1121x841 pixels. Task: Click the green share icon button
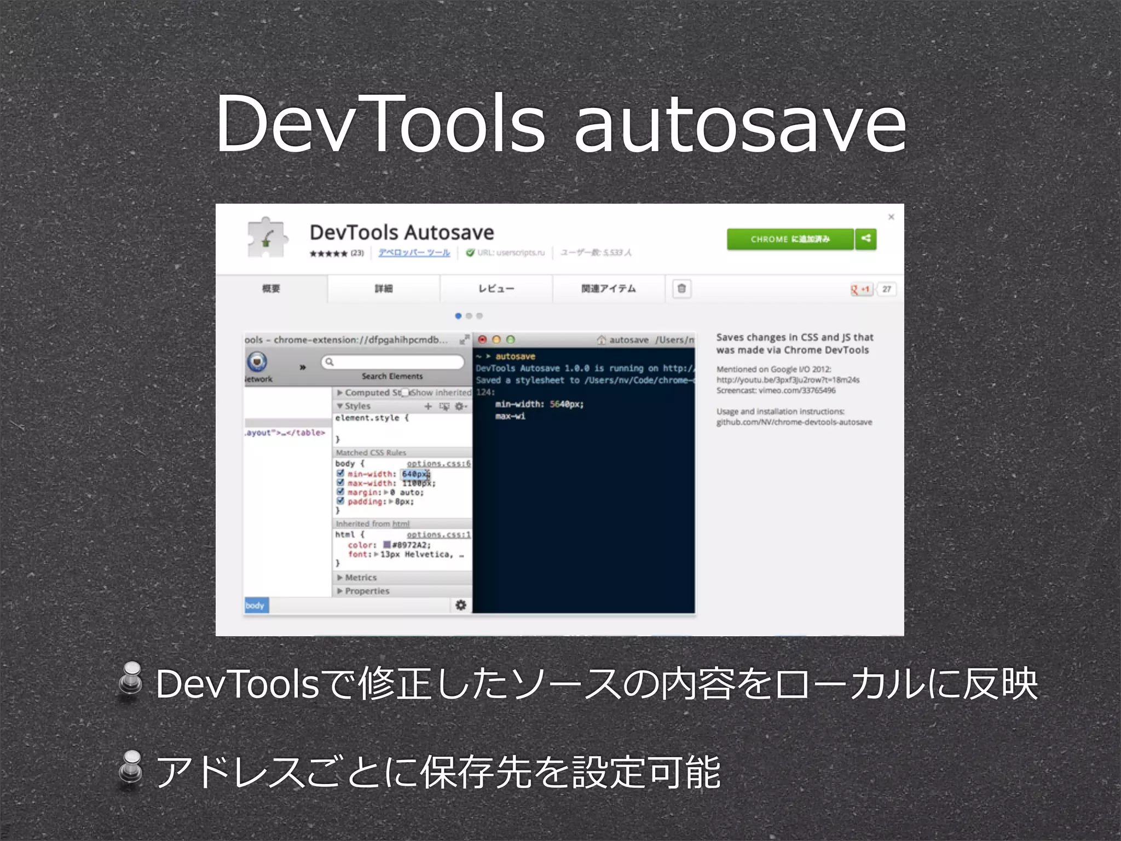(x=866, y=239)
